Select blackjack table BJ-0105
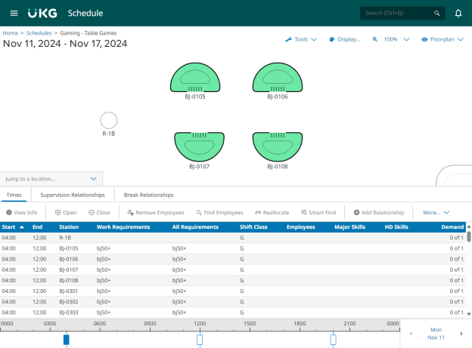Image resolution: width=472 pixels, height=348 pixels. click(x=195, y=78)
